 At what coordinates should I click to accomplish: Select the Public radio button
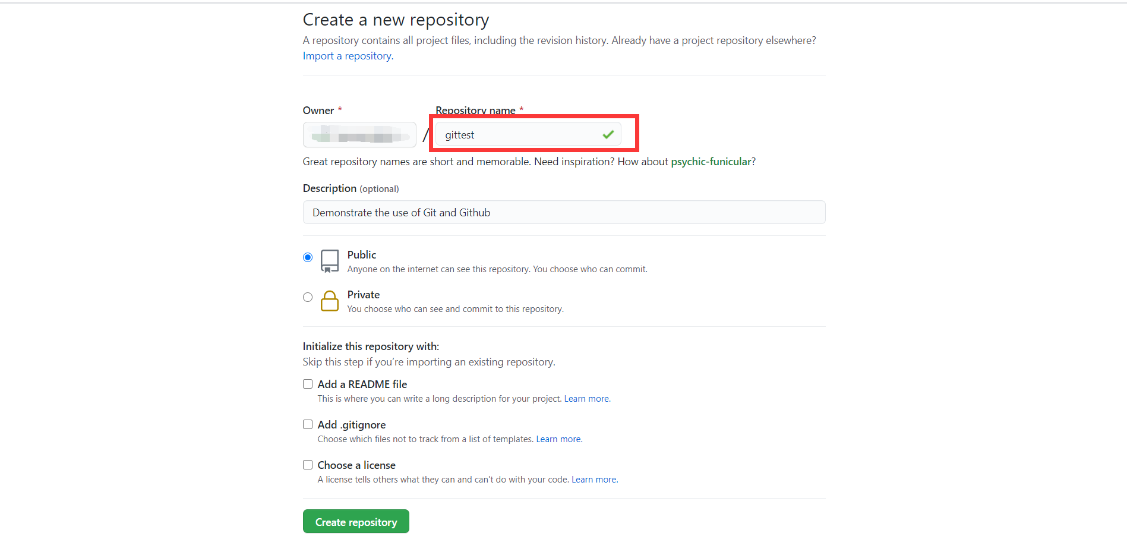308,257
